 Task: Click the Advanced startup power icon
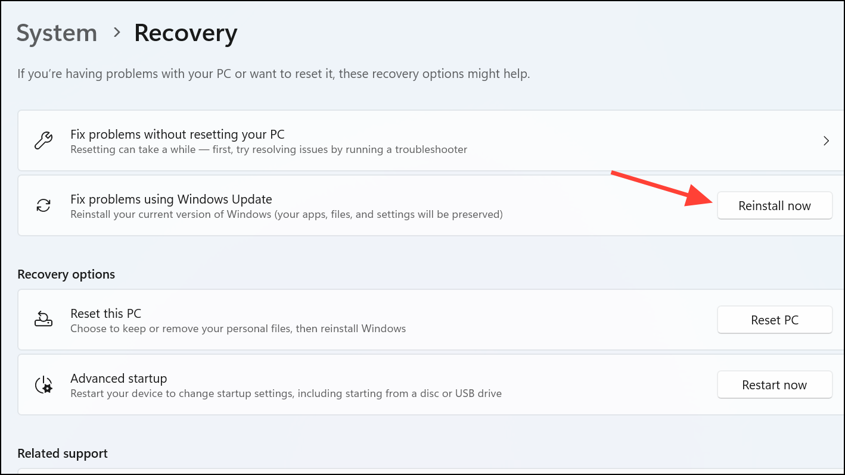(43, 385)
